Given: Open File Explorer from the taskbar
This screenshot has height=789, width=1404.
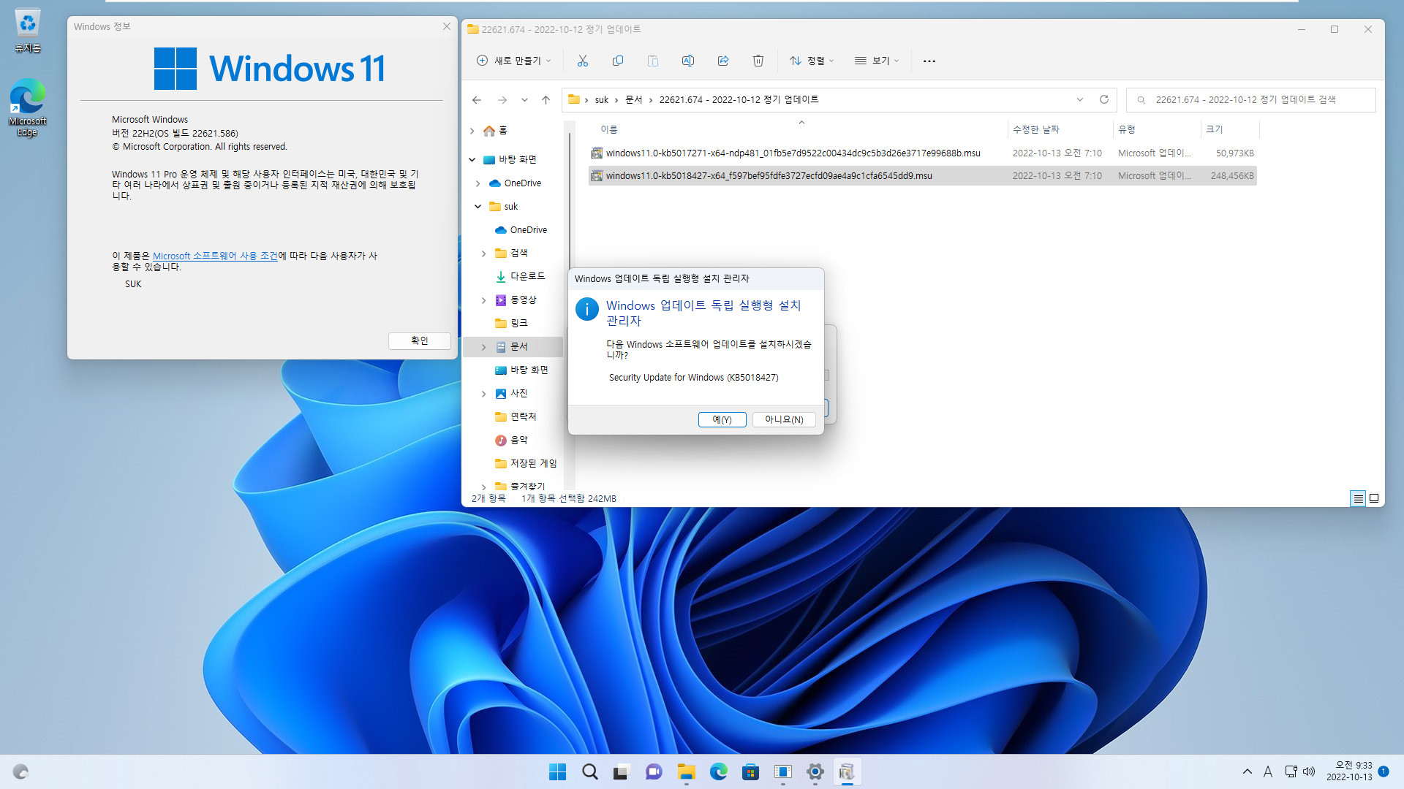Looking at the screenshot, I should tap(686, 771).
